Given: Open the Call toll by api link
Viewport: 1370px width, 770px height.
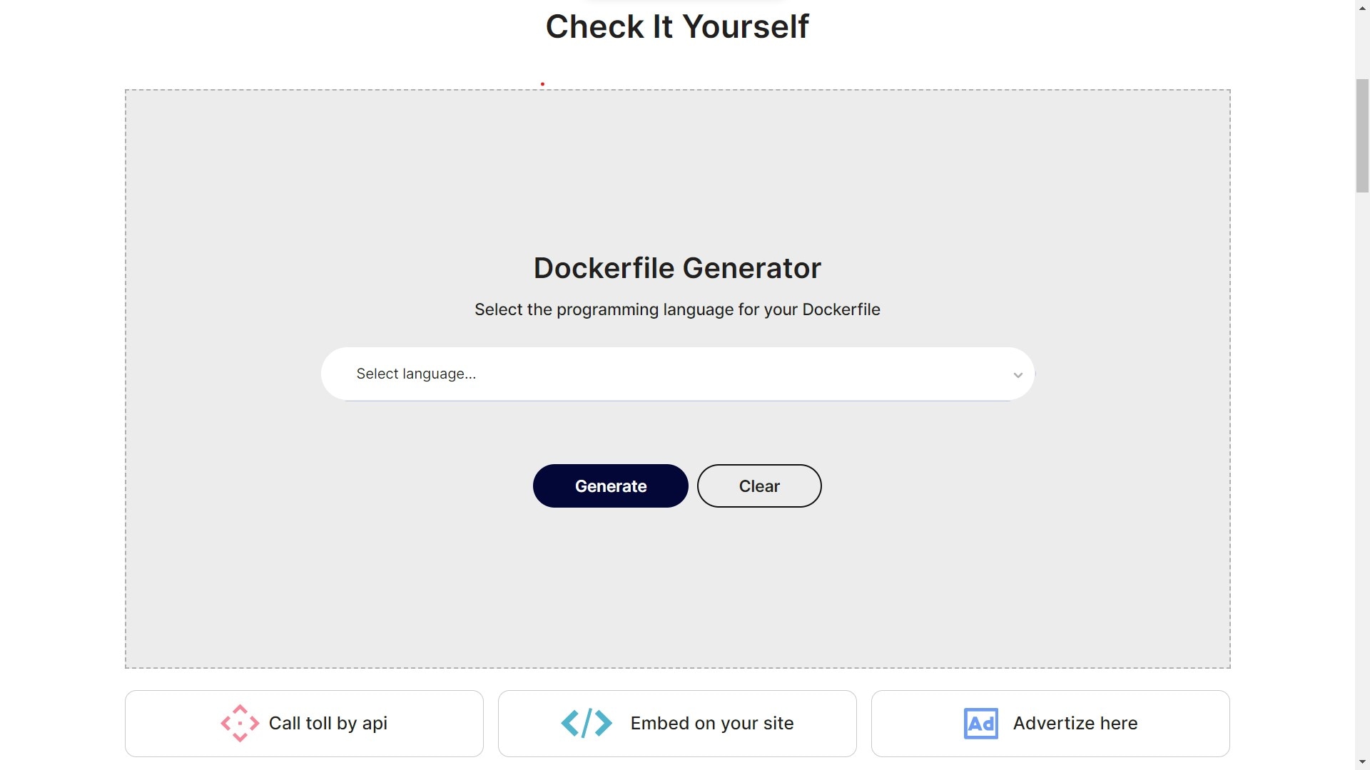Looking at the screenshot, I should tap(328, 723).
